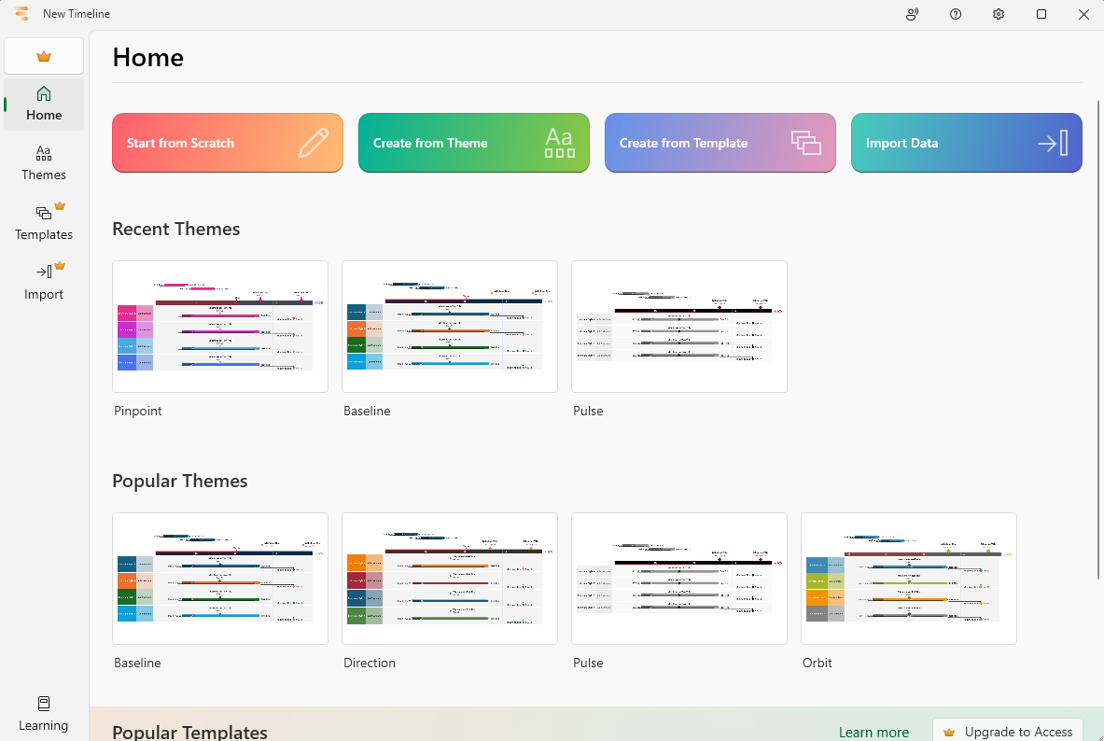Click Upgrade to Access button

[1008, 731]
